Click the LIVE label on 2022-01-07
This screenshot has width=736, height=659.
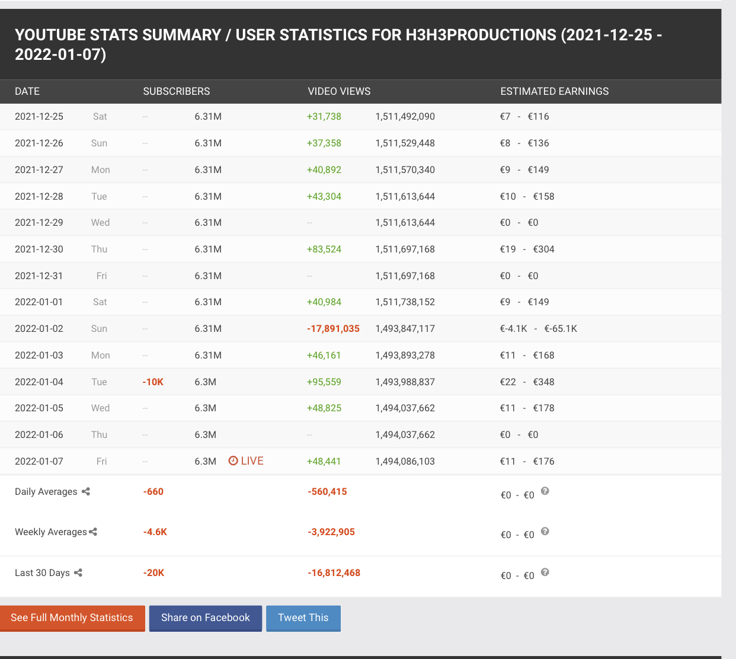[x=252, y=461]
